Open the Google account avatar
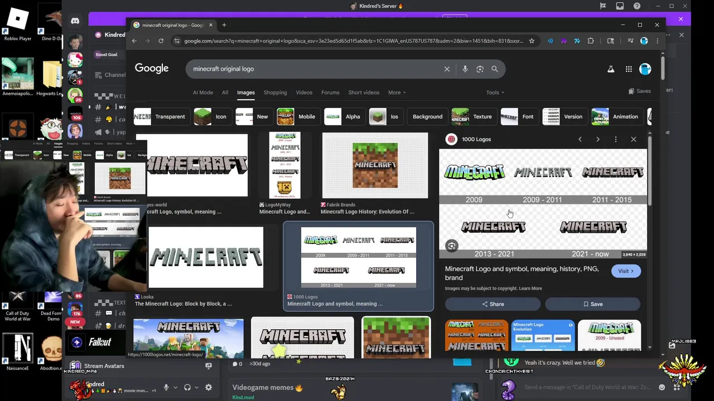Image resolution: width=714 pixels, height=401 pixels. [x=645, y=69]
